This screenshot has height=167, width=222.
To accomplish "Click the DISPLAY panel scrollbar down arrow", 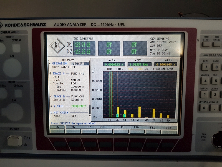I will (90, 116).
